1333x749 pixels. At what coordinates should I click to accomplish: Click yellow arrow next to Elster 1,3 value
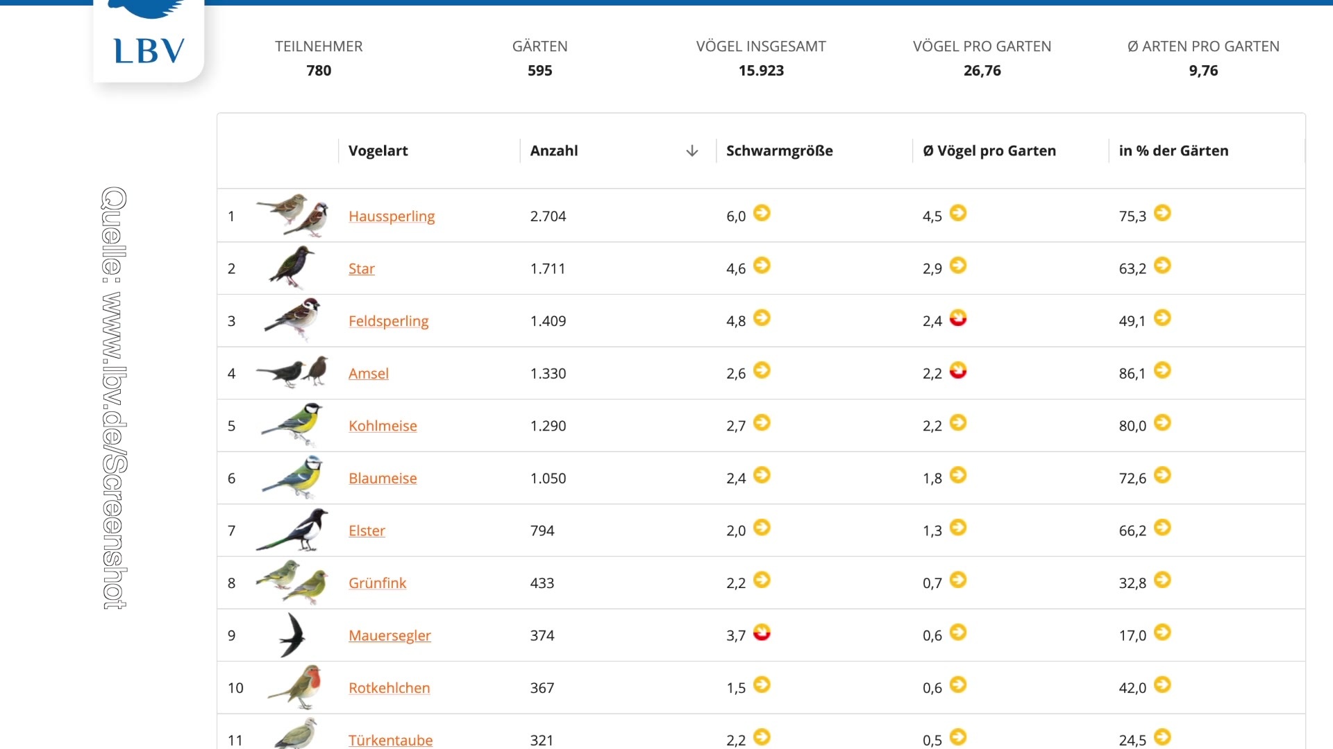pyautogui.click(x=958, y=528)
